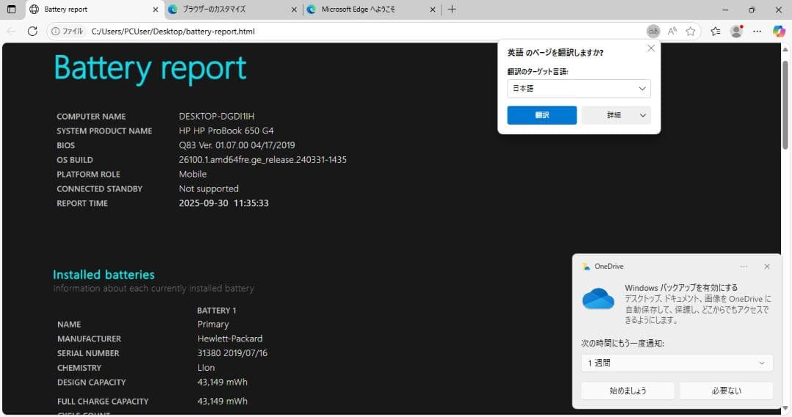Click the OneDrive cloud icon
The height and width of the screenshot is (417, 792).
tap(598, 299)
